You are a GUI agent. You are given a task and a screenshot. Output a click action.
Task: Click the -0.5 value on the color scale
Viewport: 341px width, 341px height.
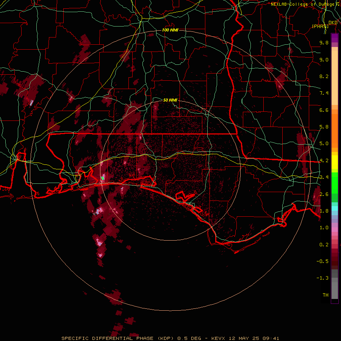click(x=322, y=261)
